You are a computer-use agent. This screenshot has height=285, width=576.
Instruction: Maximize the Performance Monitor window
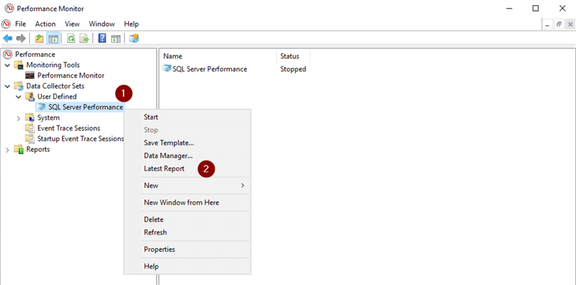tap(536, 8)
